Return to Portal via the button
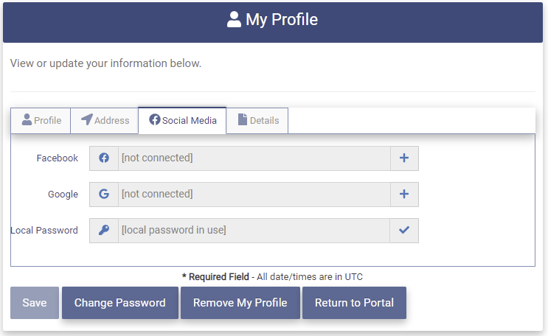Screen dimensions: 548x336 pyautogui.click(x=354, y=303)
